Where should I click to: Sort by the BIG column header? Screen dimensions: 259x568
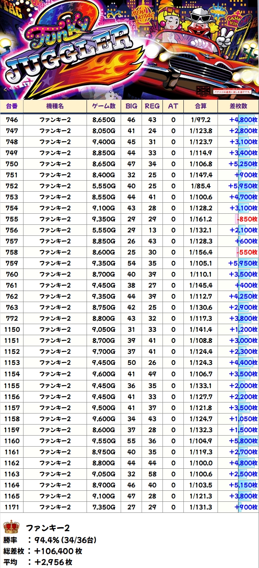tap(131, 106)
